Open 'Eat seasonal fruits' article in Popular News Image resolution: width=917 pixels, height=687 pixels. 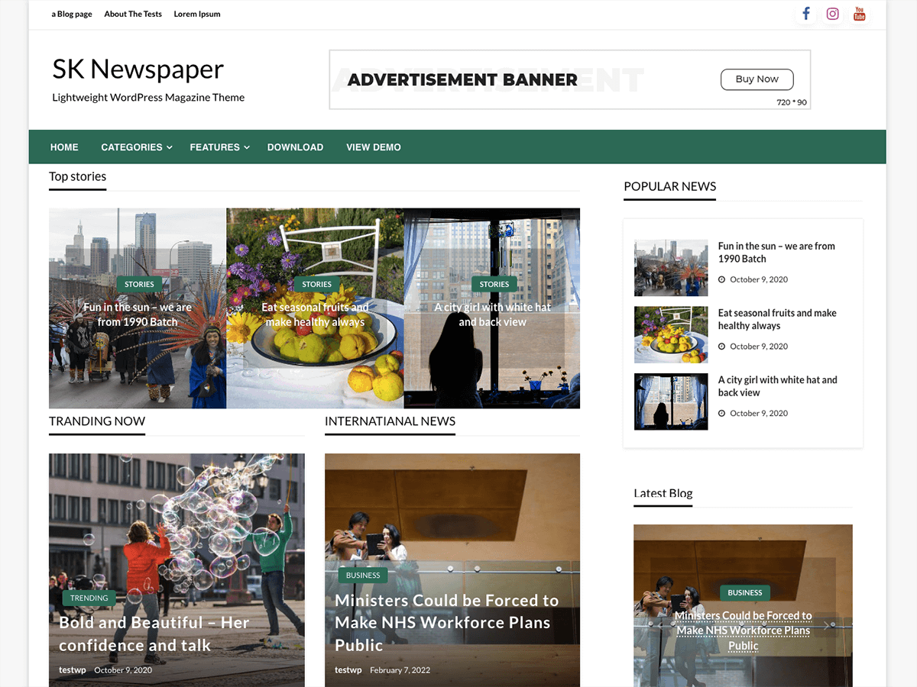(777, 319)
